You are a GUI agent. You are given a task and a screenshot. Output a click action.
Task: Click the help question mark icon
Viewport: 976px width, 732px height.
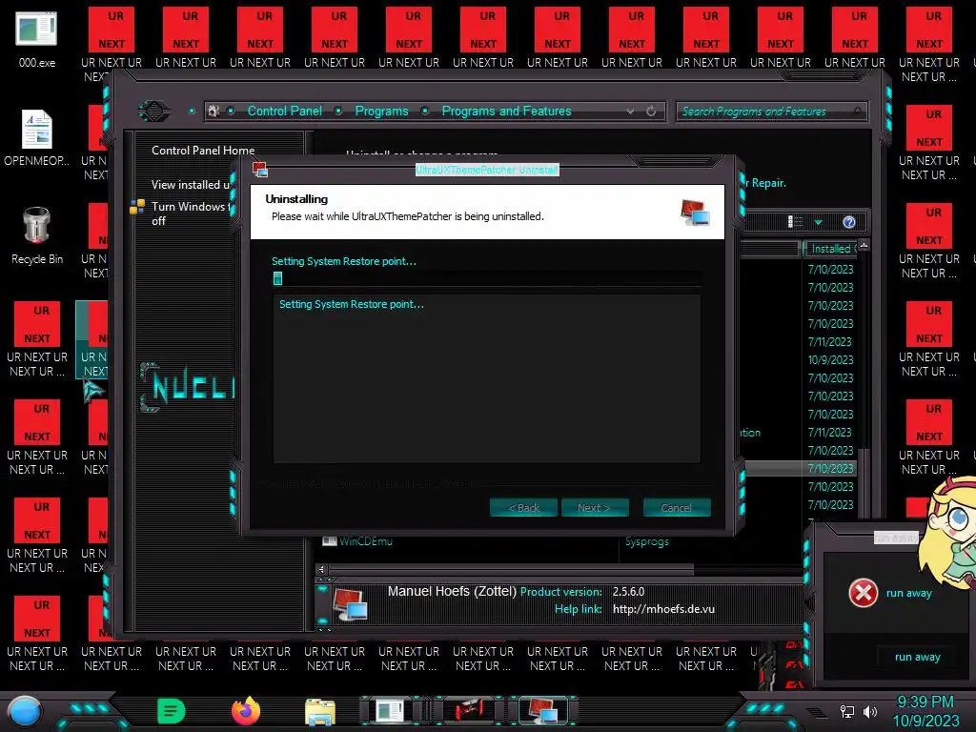[849, 222]
